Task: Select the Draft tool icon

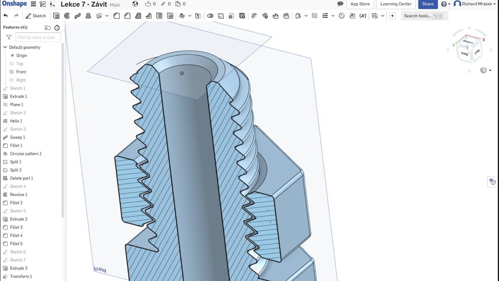Action: point(138,16)
